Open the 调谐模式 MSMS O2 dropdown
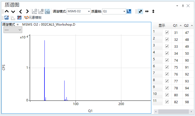The width and height of the screenshot is (195, 116). [79, 11]
